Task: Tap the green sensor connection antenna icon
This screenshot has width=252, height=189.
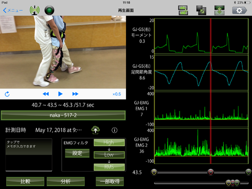Action: pos(34,10)
